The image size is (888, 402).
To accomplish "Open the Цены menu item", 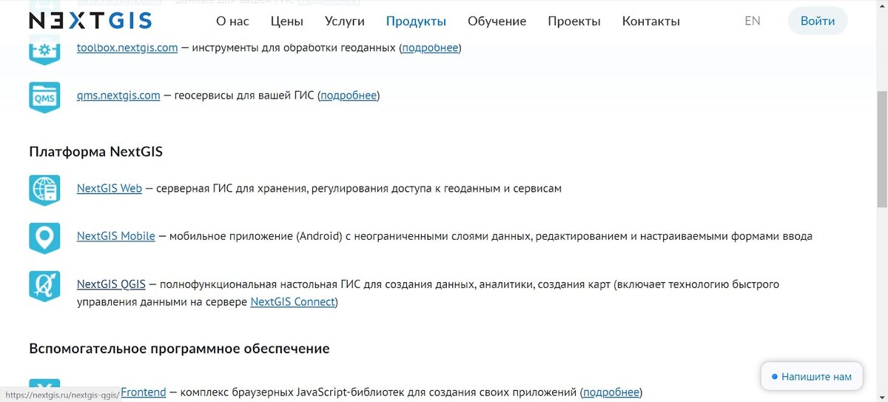I will coord(287,21).
